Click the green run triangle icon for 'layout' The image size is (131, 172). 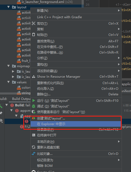(x=34, y=100)
